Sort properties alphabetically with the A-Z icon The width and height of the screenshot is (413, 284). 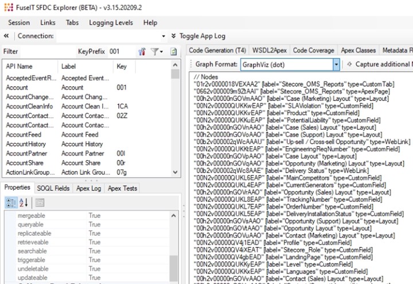[x=24, y=203]
